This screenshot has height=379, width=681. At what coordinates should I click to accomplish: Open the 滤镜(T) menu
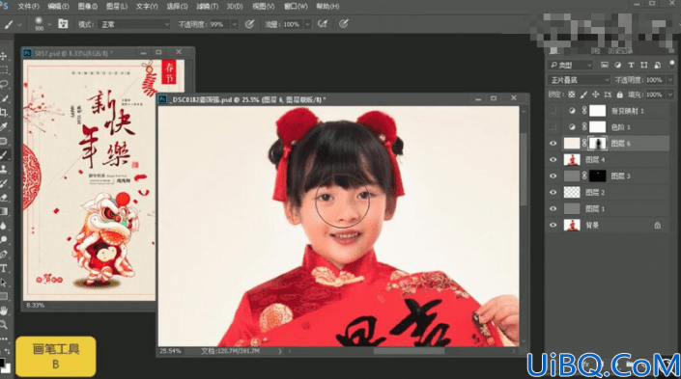pos(207,7)
